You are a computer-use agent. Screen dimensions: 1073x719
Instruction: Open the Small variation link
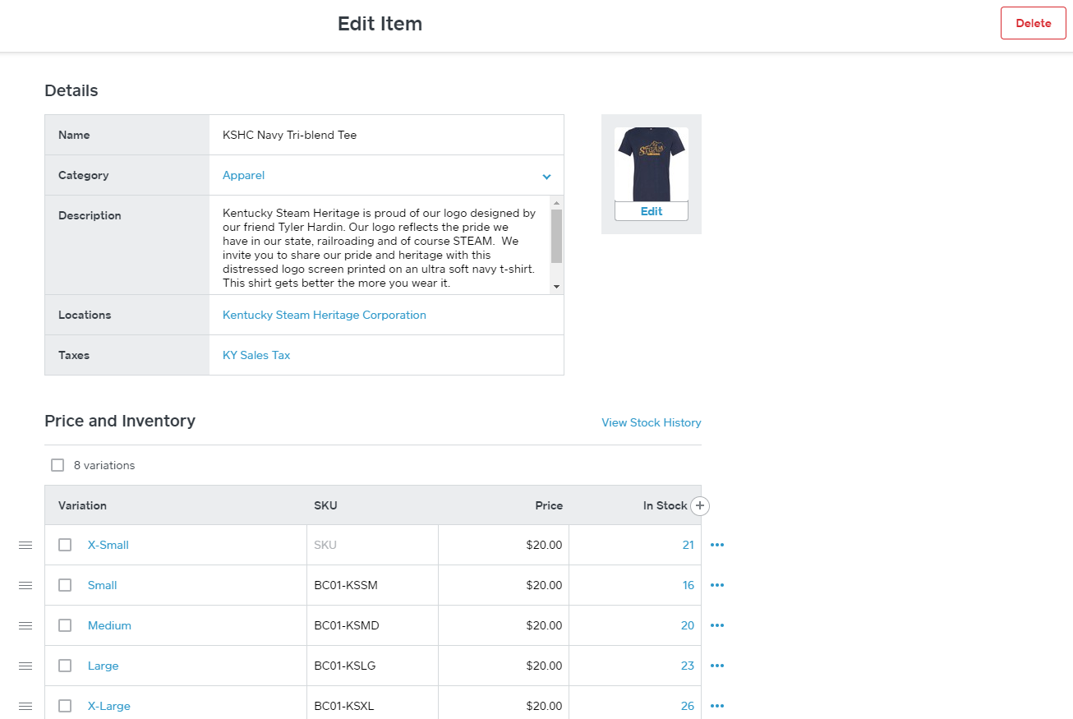click(103, 585)
